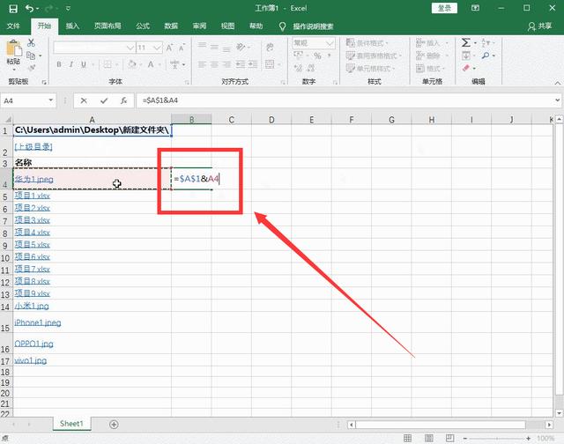Open the 公式 (Formulas) ribbon tab
Screen dimensions: 564x444
[143, 26]
